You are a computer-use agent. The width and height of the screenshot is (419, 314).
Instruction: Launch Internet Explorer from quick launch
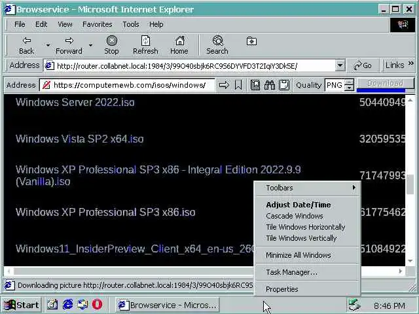pyautogui.click(x=67, y=305)
